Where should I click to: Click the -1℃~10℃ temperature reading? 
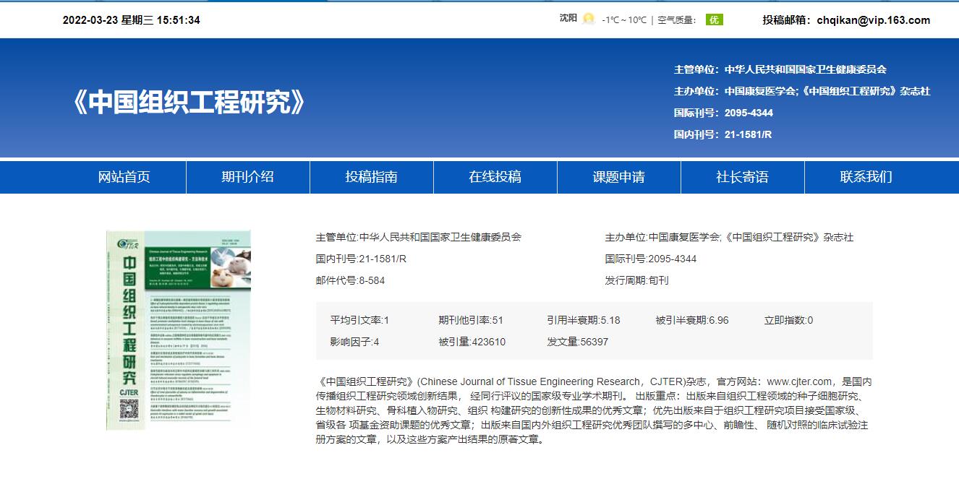[x=623, y=20]
